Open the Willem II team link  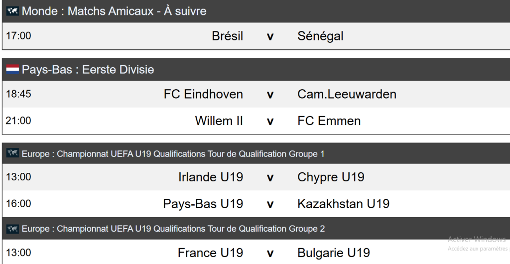click(x=219, y=121)
